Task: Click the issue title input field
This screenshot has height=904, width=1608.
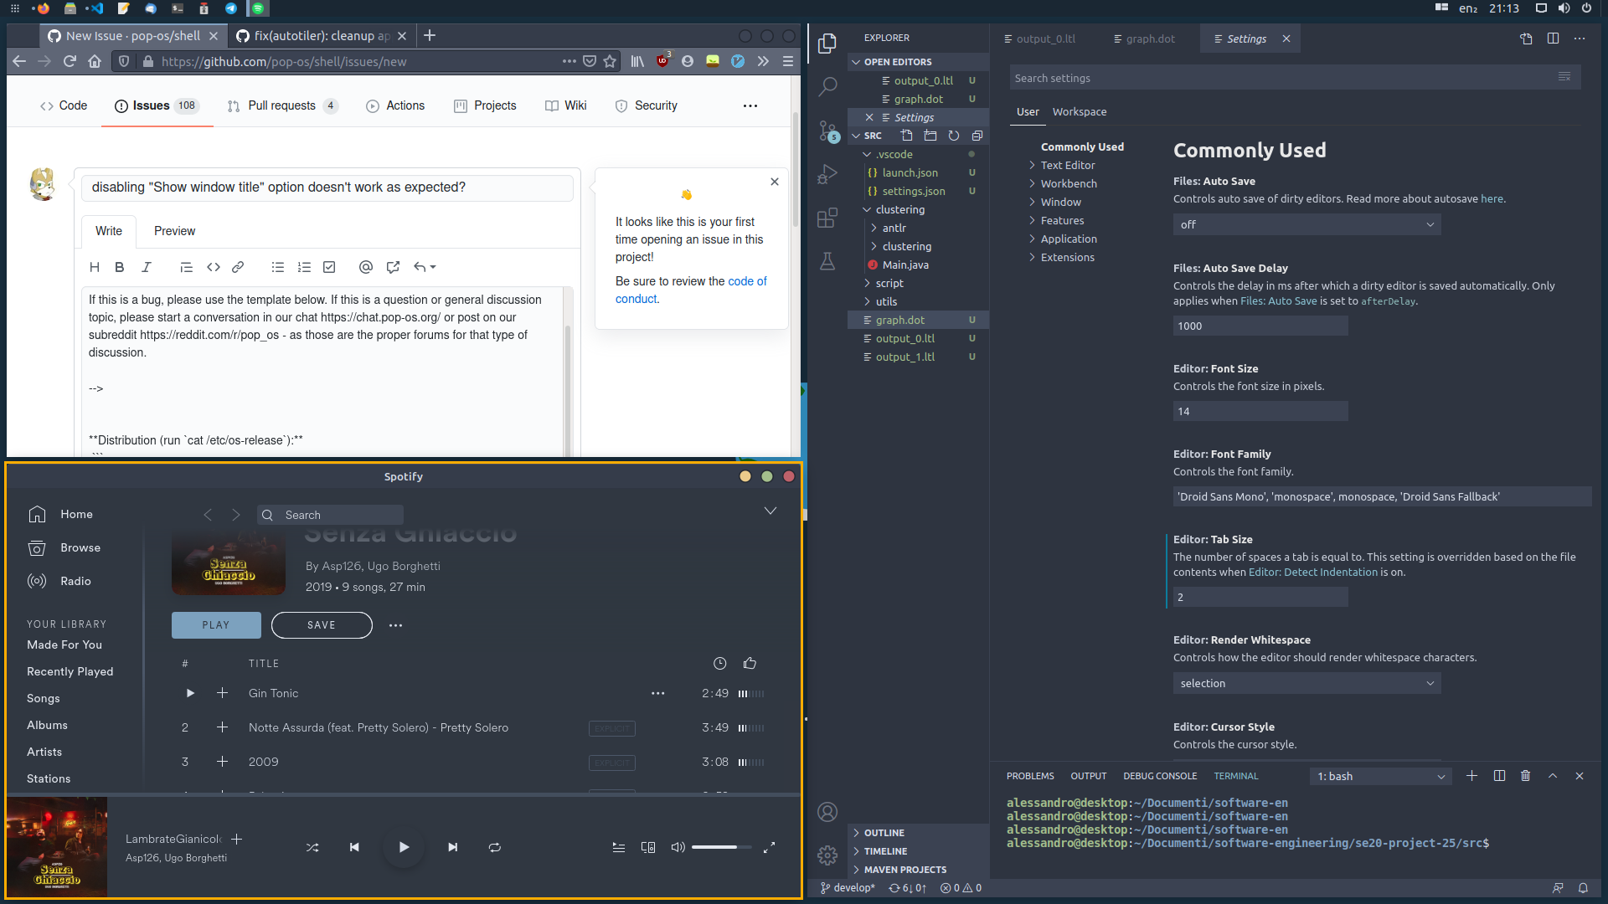Action: pos(327,187)
